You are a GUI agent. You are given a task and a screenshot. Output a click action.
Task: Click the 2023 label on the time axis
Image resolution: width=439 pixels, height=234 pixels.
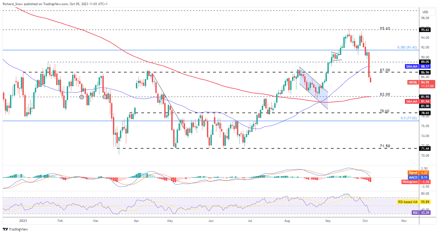(23, 221)
